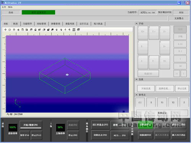Click the zoom in magnifier icon
This screenshot has width=191, height=143.
click(14, 30)
